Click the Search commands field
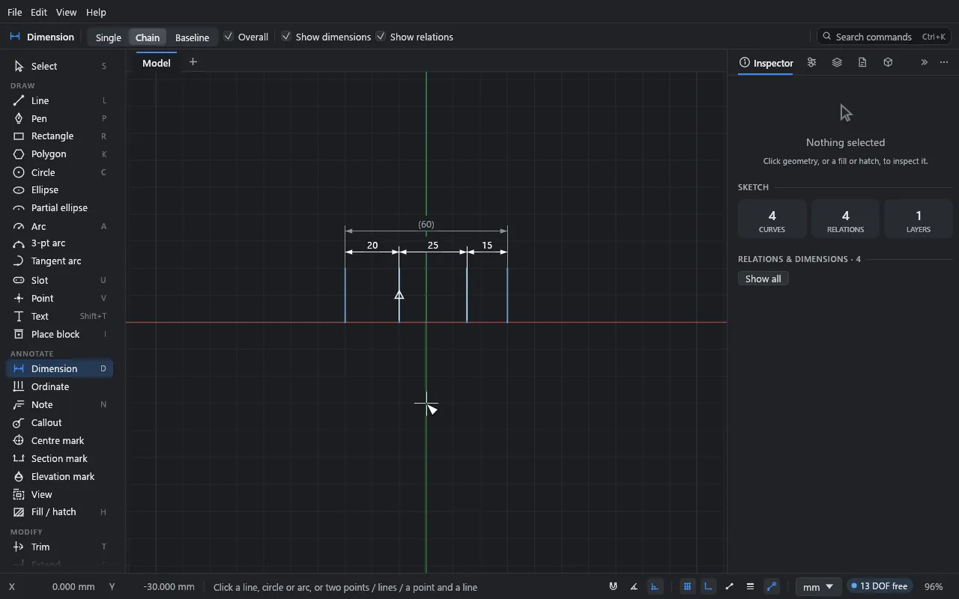 (885, 37)
